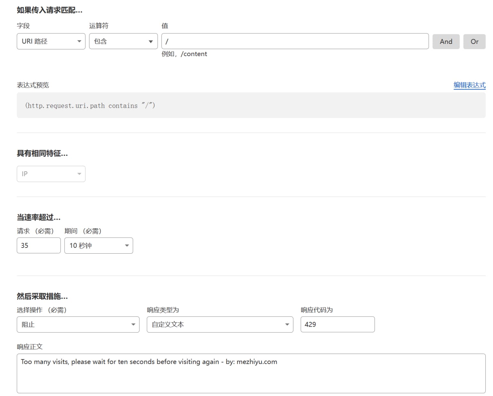The height and width of the screenshot is (396, 493).
Task: Open the 编辑表达式 link
Action: (469, 85)
